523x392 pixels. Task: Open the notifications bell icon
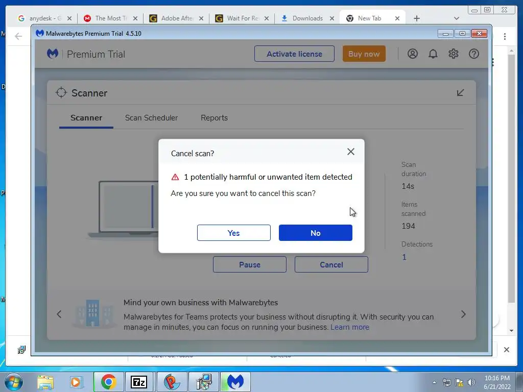[433, 54]
